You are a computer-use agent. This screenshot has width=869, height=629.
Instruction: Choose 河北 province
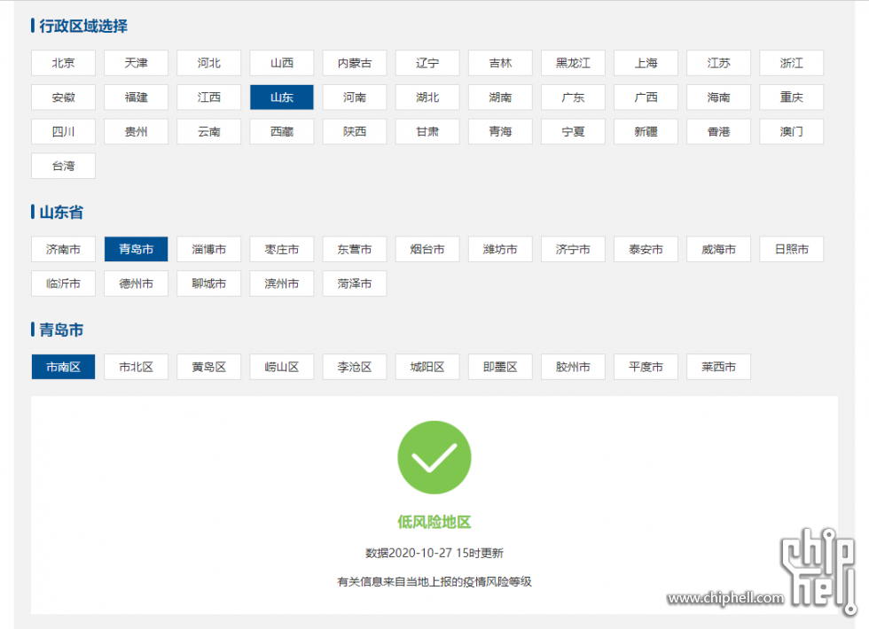[x=209, y=63]
